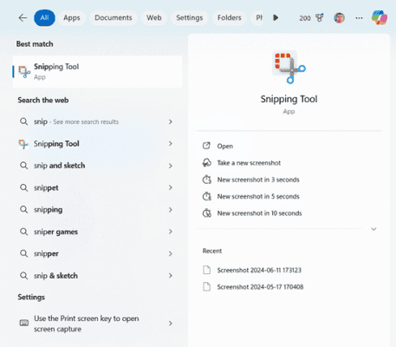396x347 pixels.
Task: Open the three-dot more options menu
Action: click(x=359, y=18)
